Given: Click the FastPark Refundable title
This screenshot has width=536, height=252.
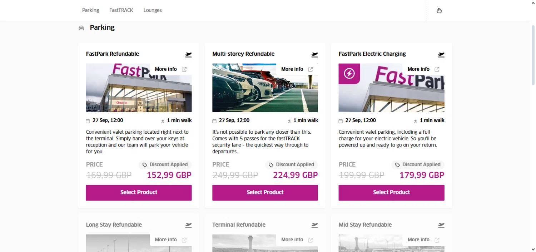Looking at the screenshot, I should coord(113,54).
